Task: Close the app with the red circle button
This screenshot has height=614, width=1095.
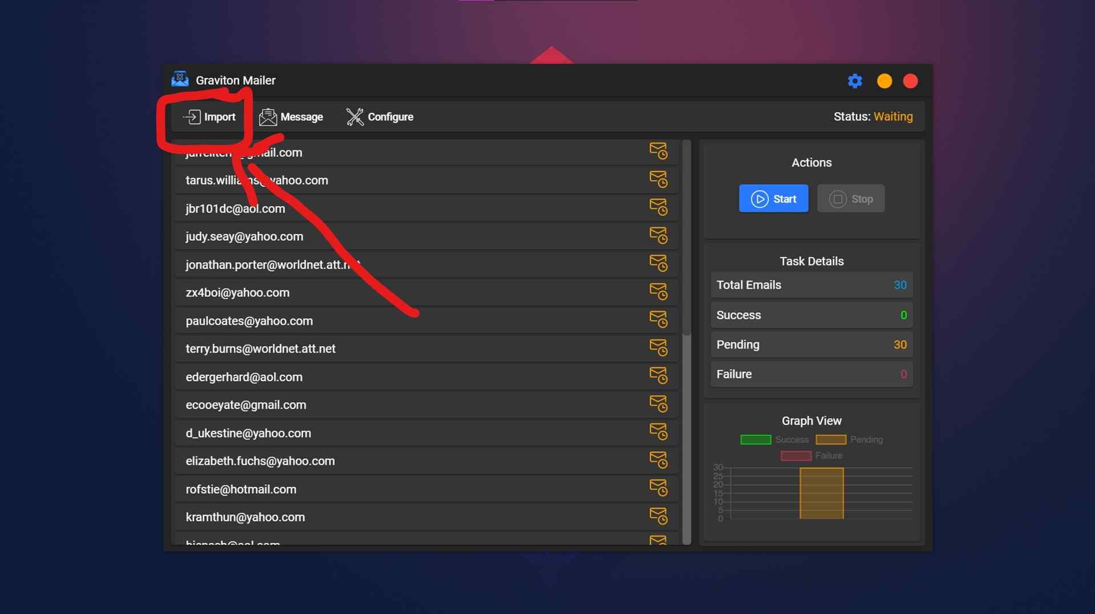Action: tap(910, 81)
